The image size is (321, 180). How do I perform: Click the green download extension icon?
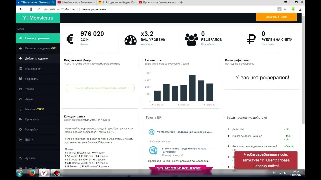click(293, 9)
